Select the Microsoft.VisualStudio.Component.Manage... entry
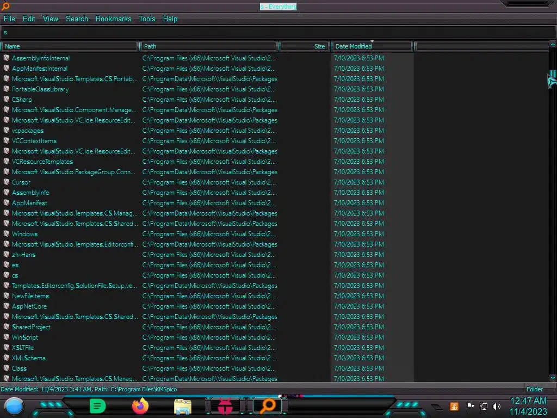 pyautogui.click(x=74, y=109)
